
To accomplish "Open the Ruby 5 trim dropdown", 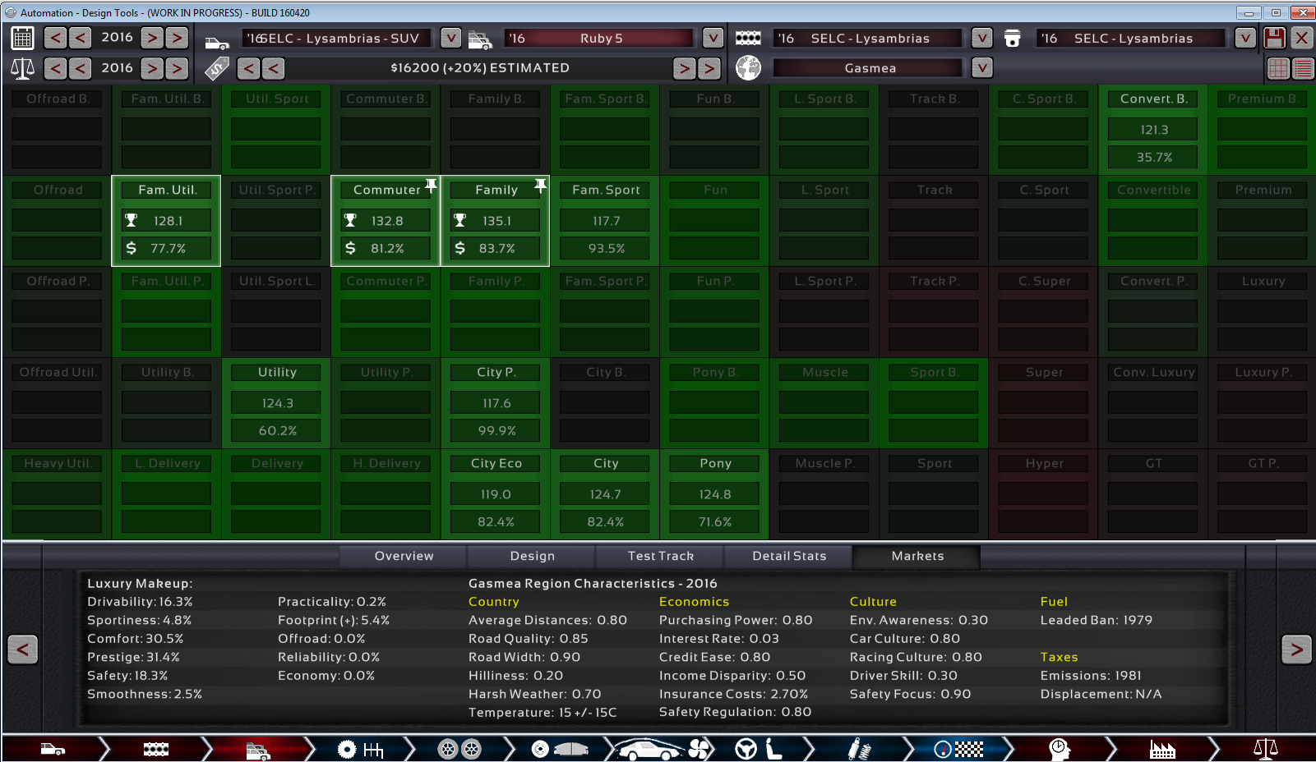I will point(713,38).
